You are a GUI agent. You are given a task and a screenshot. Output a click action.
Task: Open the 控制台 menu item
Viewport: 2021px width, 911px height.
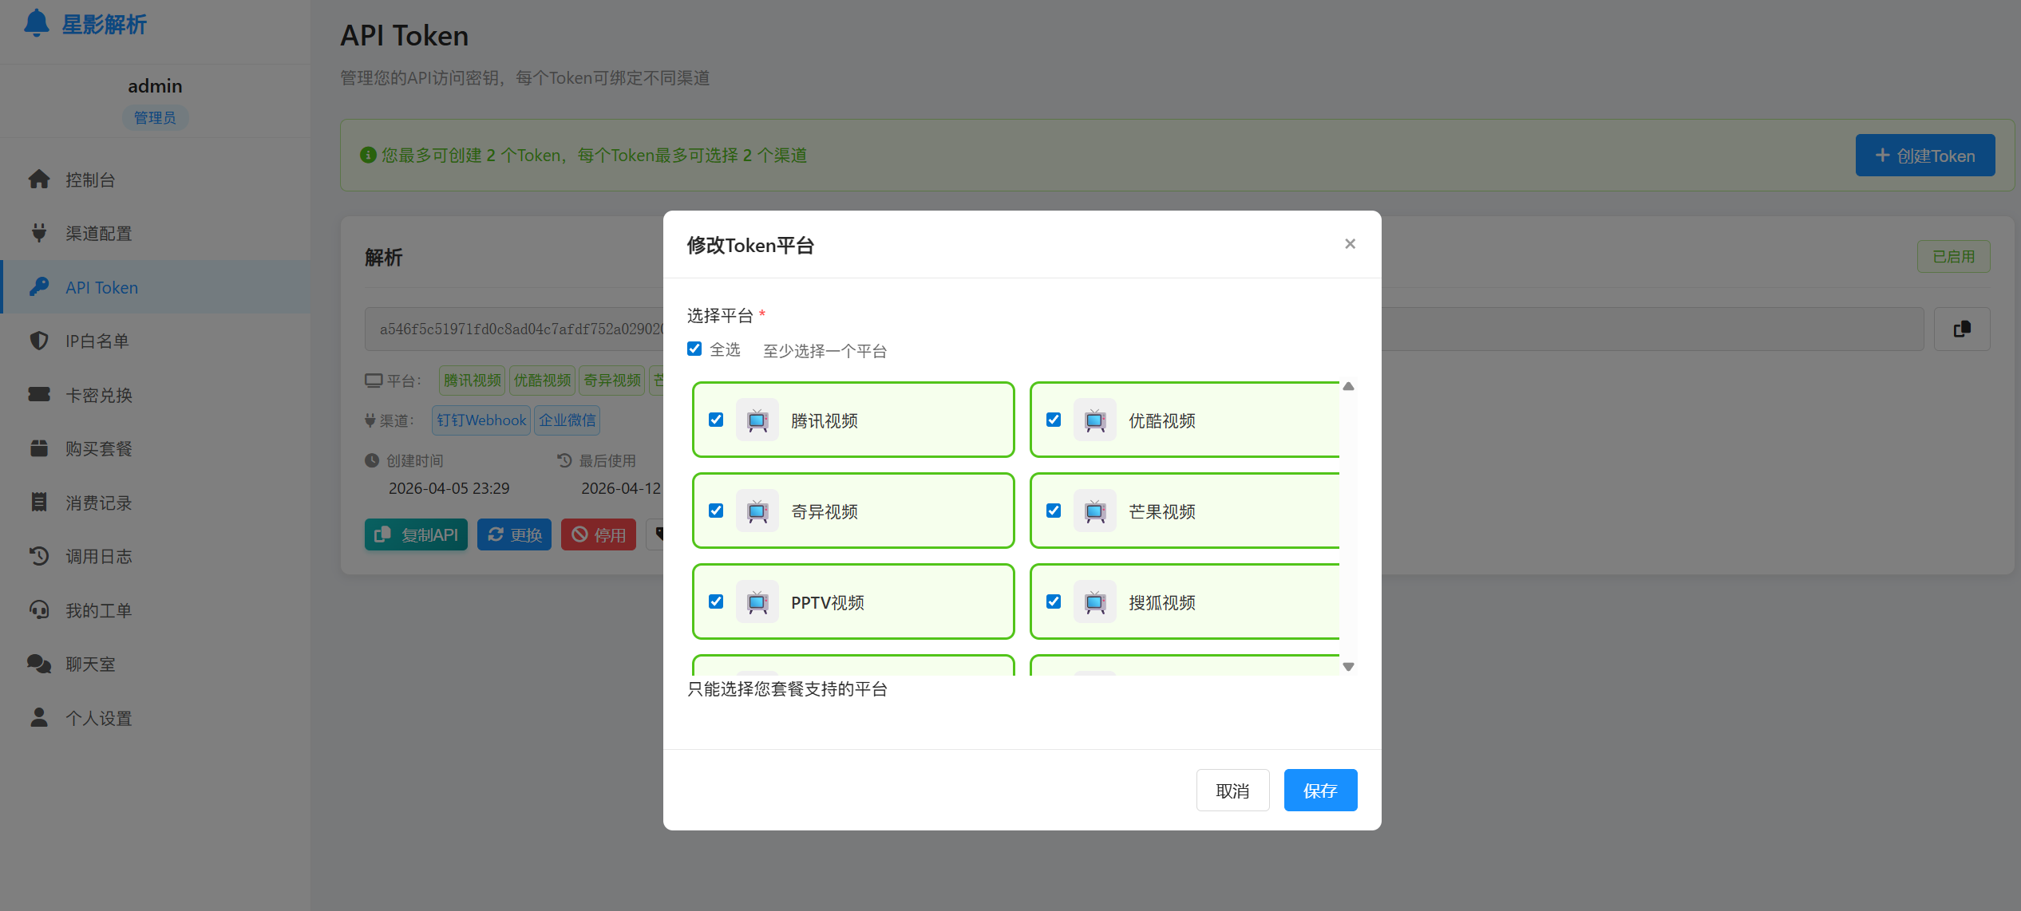pos(156,179)
